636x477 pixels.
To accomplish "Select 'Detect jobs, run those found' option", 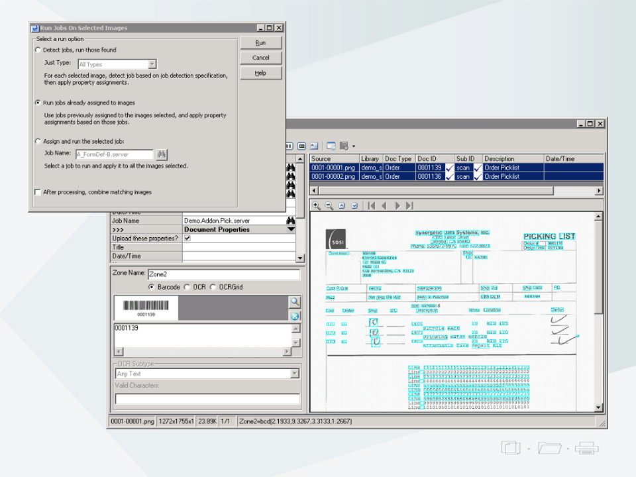I will [x=38, y=50].
